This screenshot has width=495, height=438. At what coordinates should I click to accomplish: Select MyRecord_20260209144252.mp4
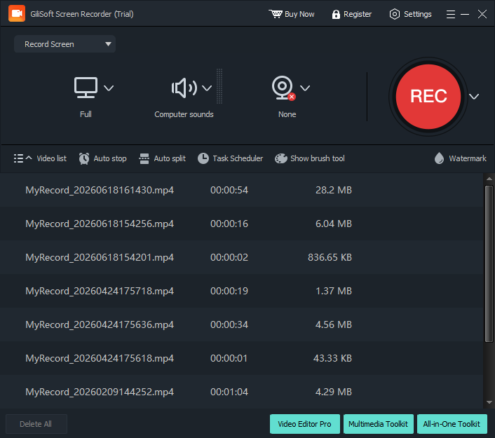(100, 392)
